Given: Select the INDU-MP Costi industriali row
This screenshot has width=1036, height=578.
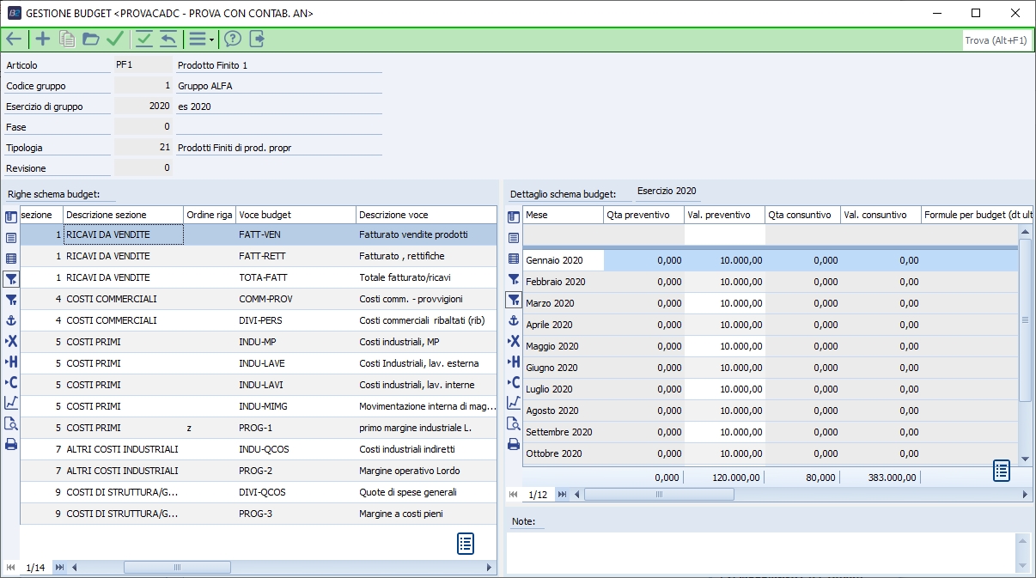Looking at the screenshot, I should pyautogui.click(x=258, y=342).
